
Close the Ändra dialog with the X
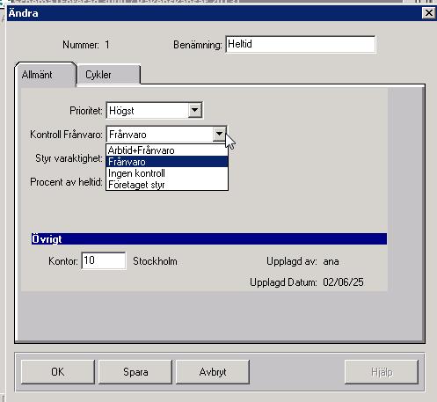(x=428, y=13)
